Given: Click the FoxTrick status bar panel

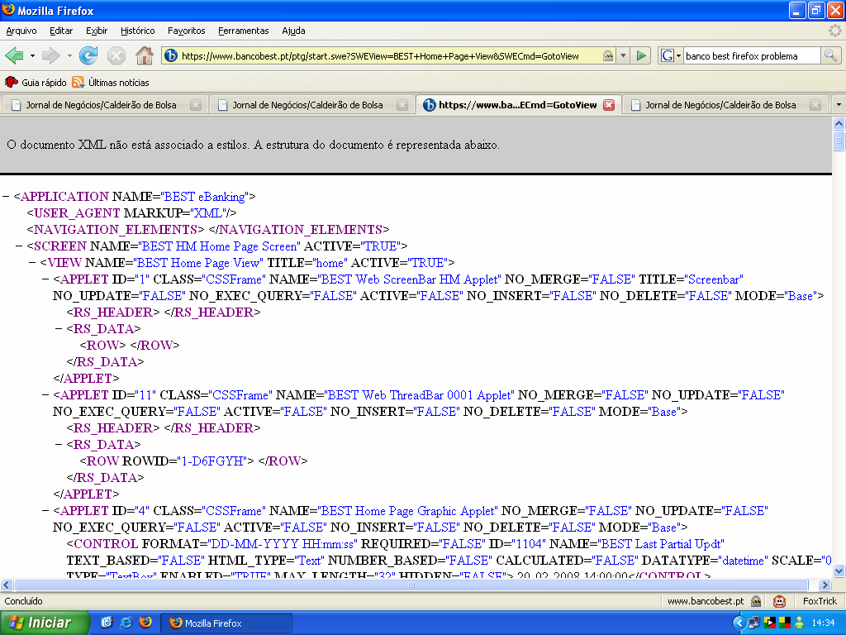Looking at the screenshot, I should pos(820,601).
